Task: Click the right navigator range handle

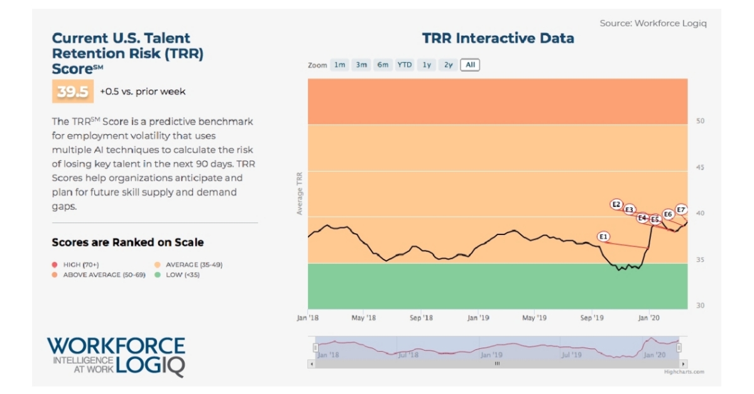Action: pyautogui.click(x=679, y=347)
